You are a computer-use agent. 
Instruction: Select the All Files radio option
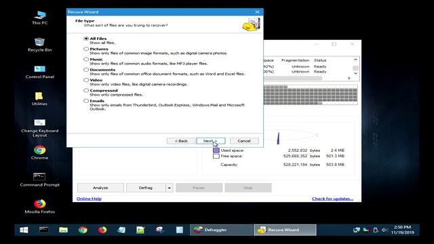pyautogui.click(x=86, y=39)
